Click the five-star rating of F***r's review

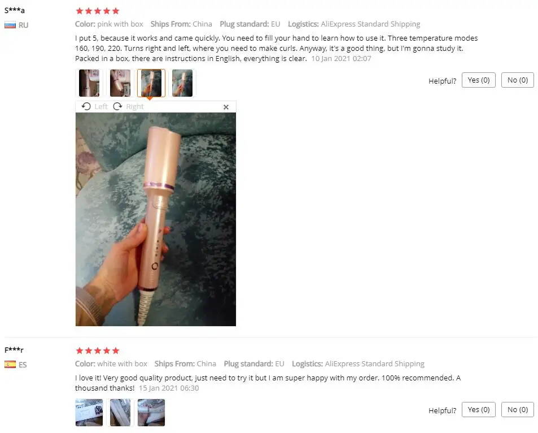[x=98, y=350]
